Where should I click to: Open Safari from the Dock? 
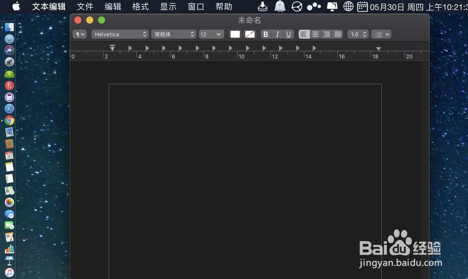click(x=9, y=109)
